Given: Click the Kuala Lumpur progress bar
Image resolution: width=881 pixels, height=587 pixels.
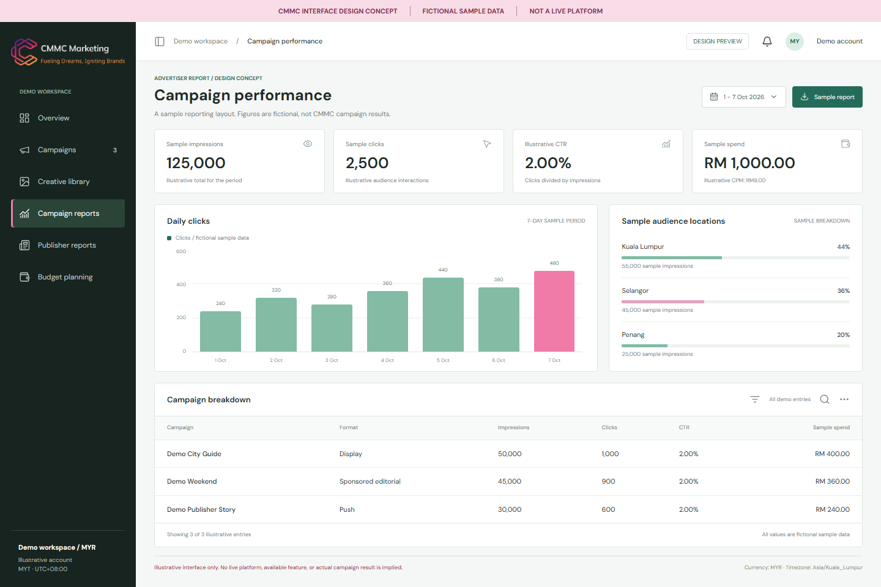Looking at the screenshot, I should 735,258.
